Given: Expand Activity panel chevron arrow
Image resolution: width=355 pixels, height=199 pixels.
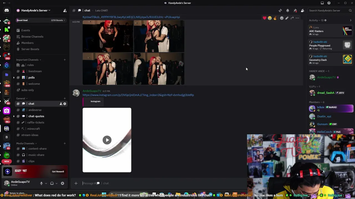Looking at the screenshot, I should pos(351,20).
